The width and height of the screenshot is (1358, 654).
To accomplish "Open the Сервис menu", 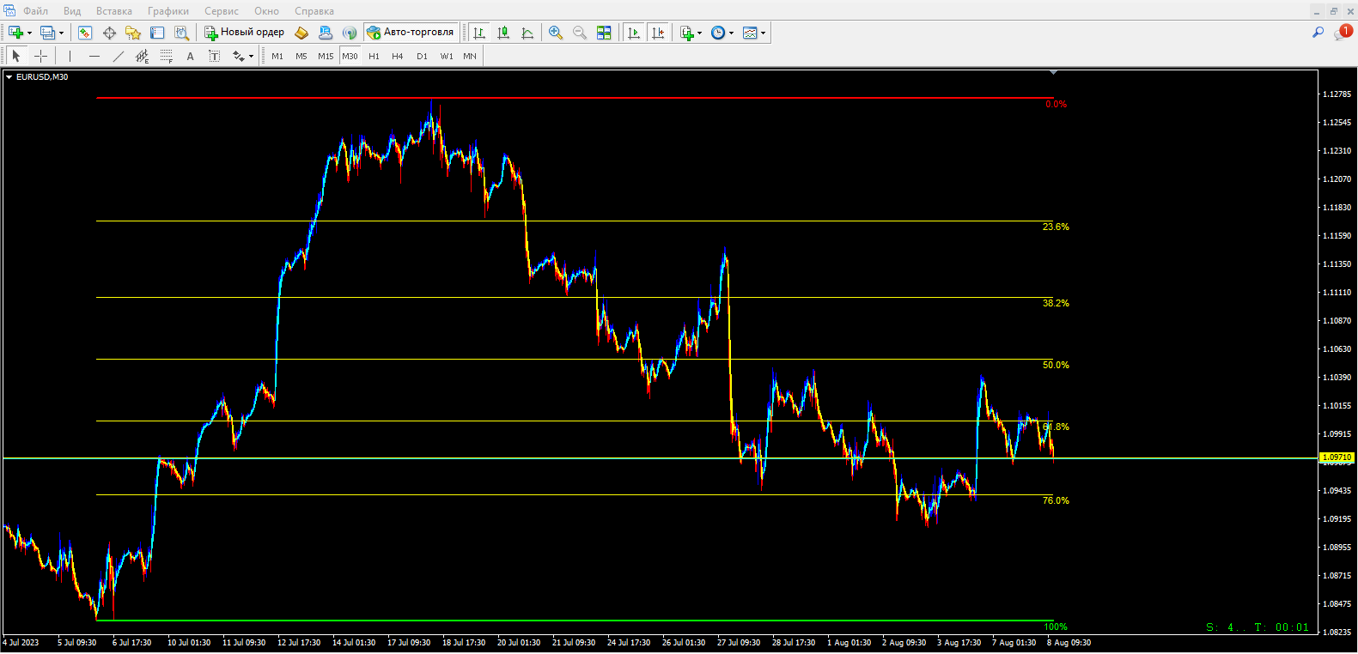I will pyautogui.click(x=221, y=11).
